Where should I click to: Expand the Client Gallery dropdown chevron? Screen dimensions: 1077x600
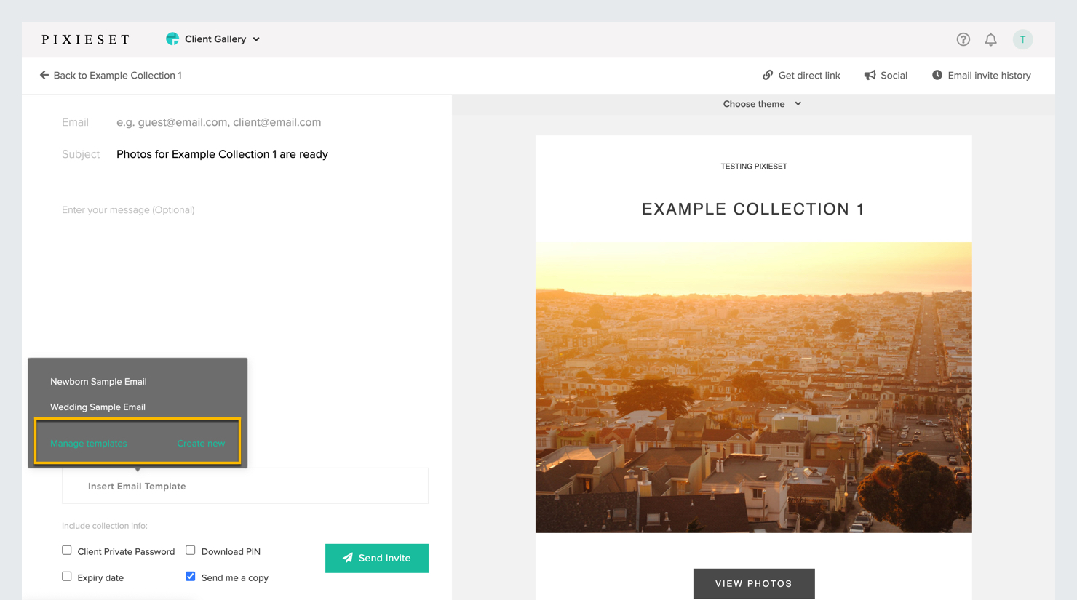coord(256,39)
